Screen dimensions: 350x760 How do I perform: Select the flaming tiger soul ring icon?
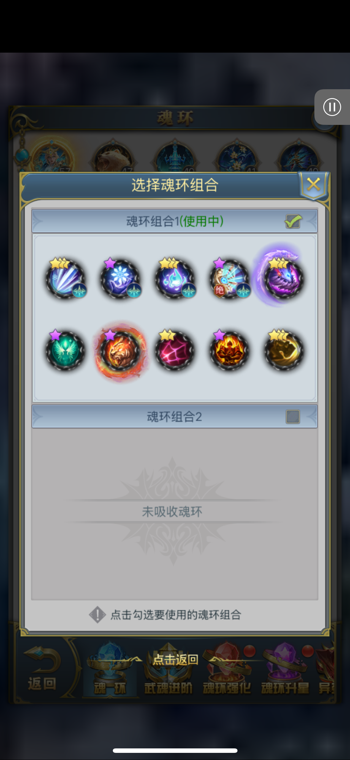point(120,351)
